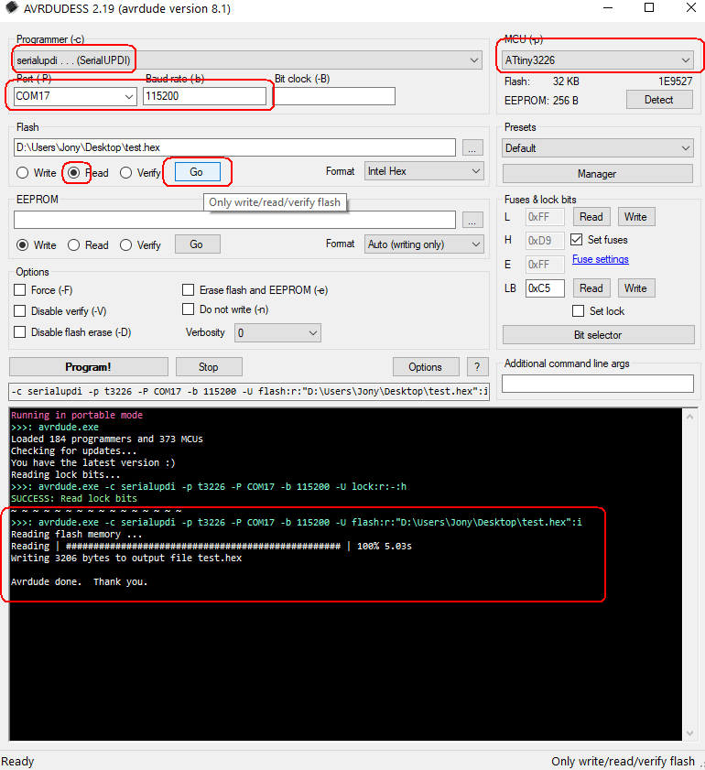Open the MCU ATtiny3226 dropdown
The height and width of the screenshot is (770, 705).
(x=598, y=60)
